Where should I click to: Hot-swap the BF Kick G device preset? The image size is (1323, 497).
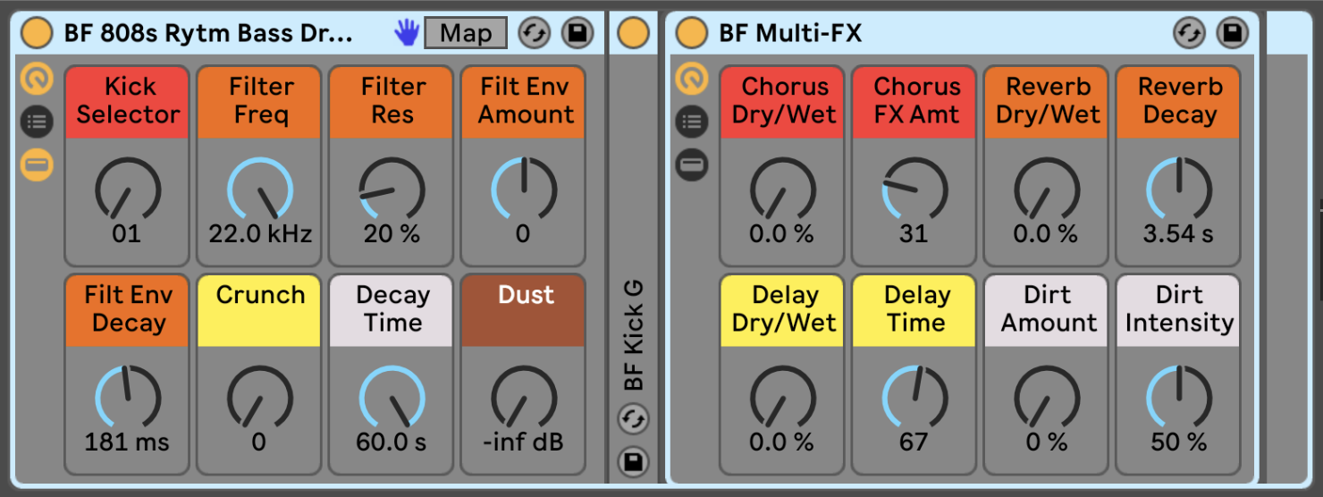(x=634, y=418)
